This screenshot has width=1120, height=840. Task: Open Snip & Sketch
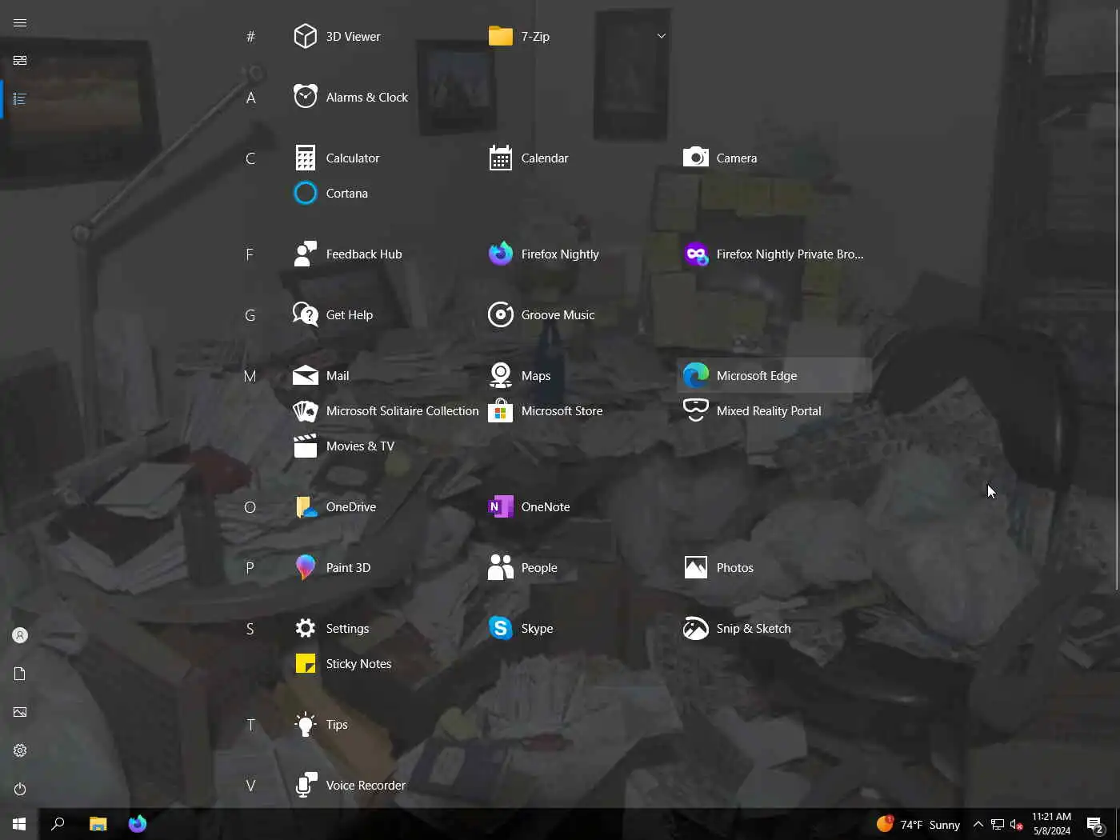(774, 628)
